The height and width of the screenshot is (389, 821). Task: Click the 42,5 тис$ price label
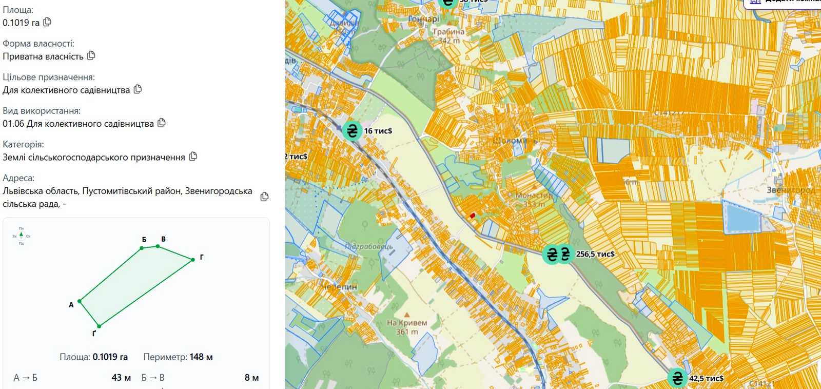point(706,379)
